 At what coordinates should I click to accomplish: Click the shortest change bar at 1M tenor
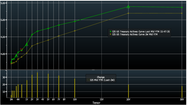[11, 96]
